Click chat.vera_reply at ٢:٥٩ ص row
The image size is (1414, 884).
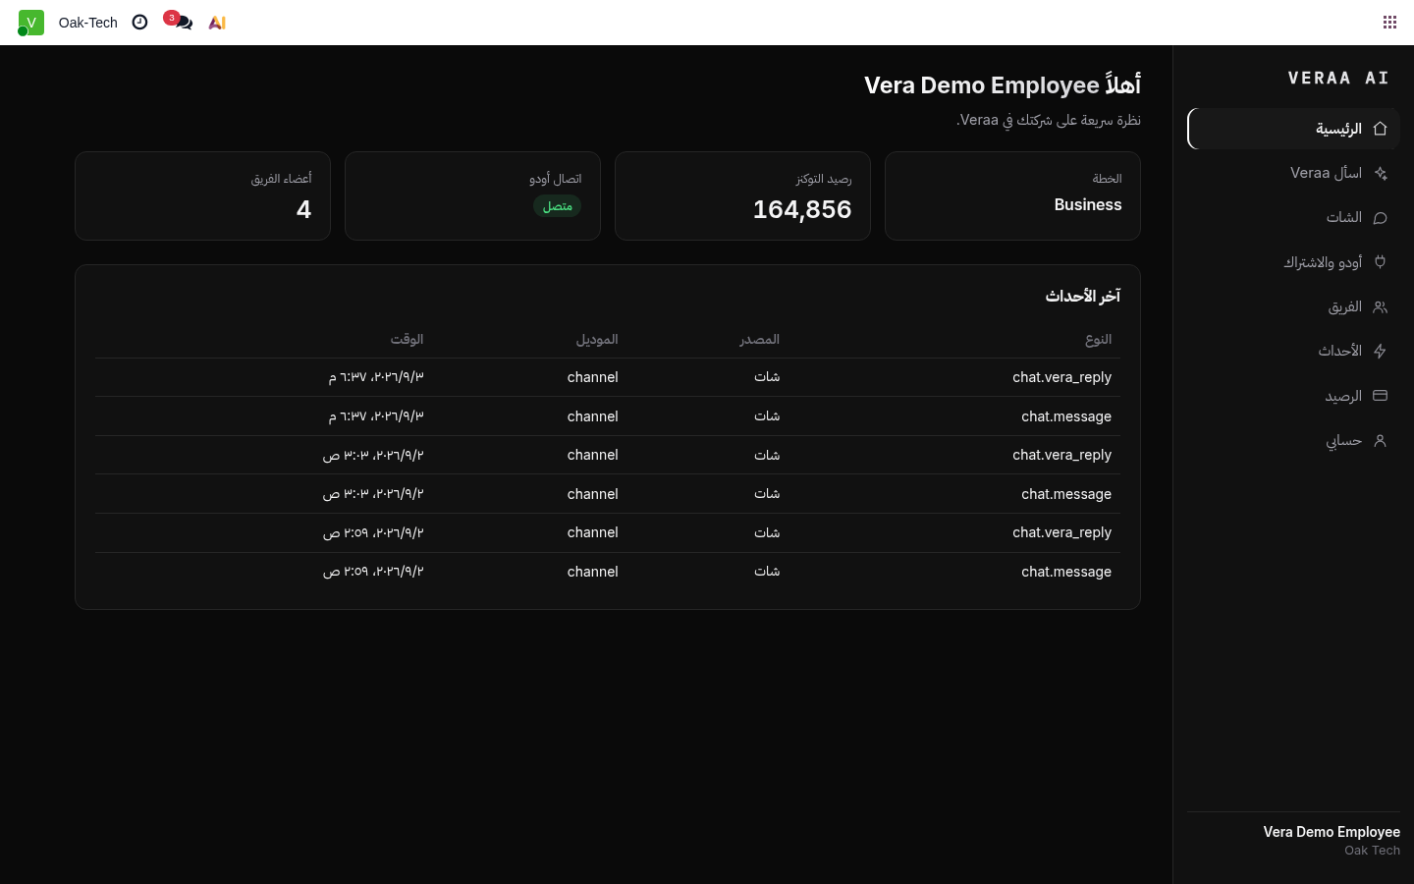point(1061,532)
